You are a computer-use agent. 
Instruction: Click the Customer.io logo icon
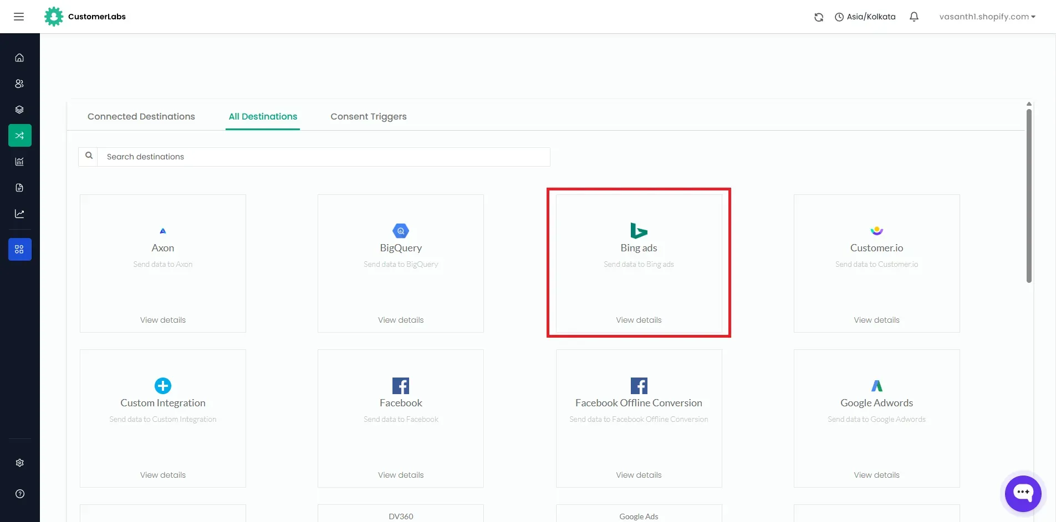click(877, 230)
